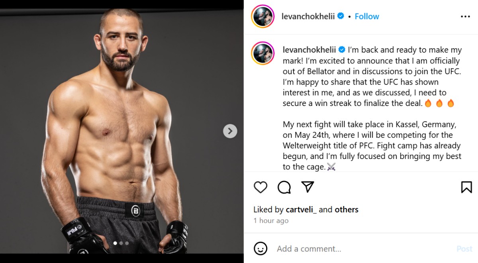Jump to second carousel dot

pyautogui.click(x=121, y=243)
